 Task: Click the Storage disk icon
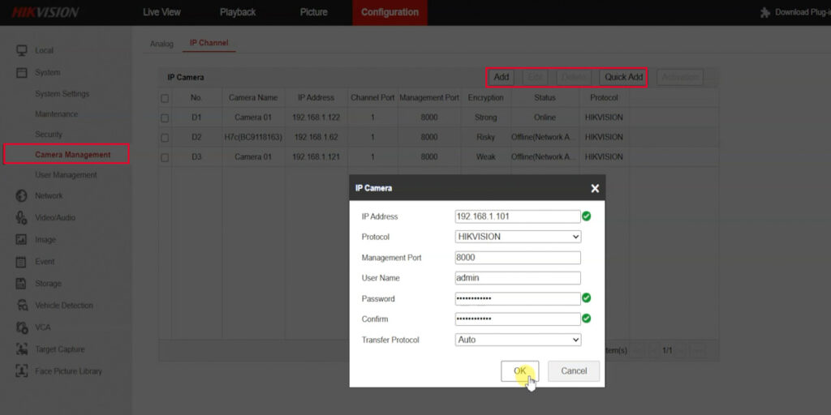[x=22, y=284]
